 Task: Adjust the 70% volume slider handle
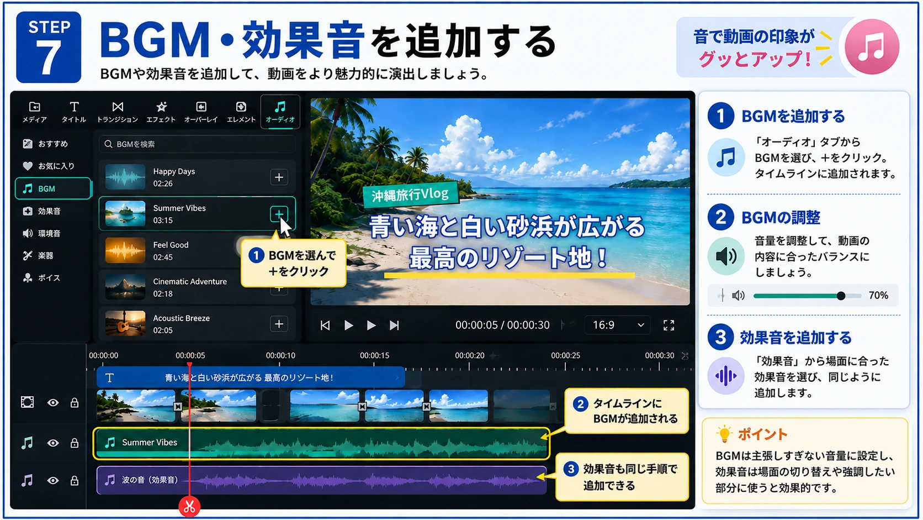click(841, 296)
